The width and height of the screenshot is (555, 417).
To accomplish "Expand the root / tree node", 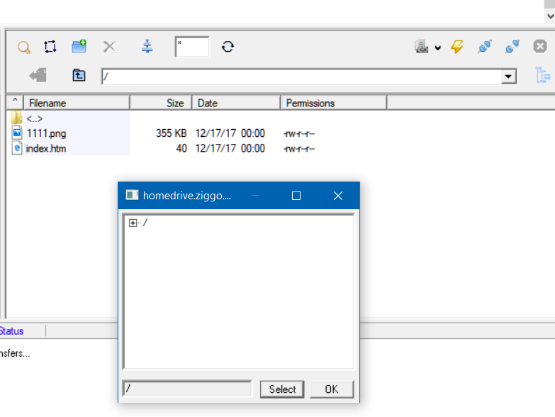I will [133, 223].
